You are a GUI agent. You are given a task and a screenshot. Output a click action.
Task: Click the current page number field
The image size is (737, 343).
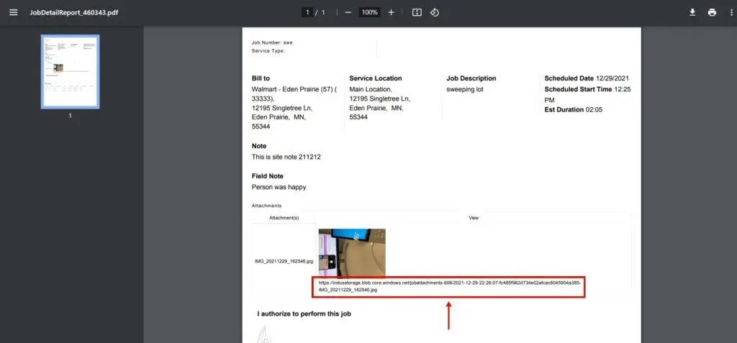tap(307, 12)
